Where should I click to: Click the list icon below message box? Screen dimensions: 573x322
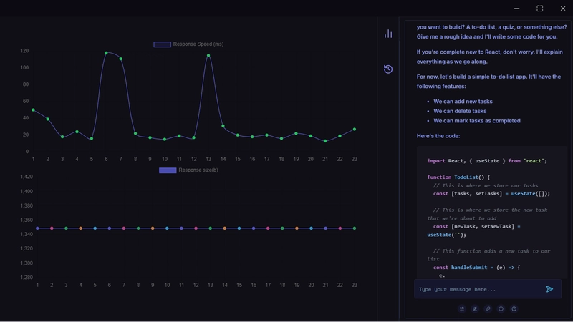(x=462, y=309)
